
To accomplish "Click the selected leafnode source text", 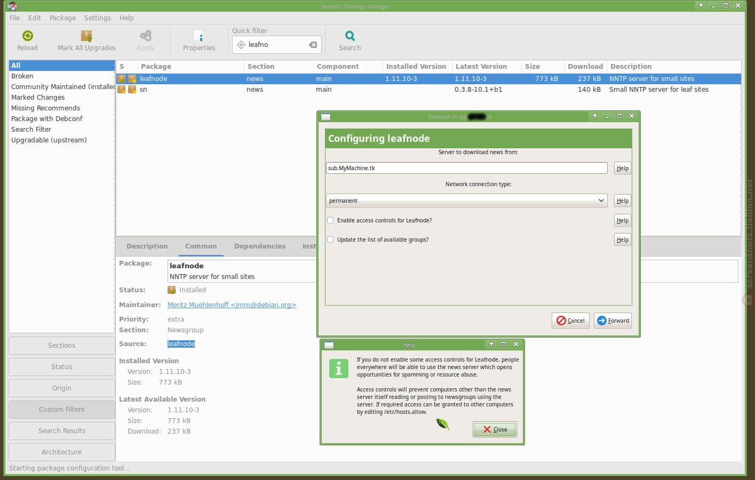I will [x=181, y=344].
